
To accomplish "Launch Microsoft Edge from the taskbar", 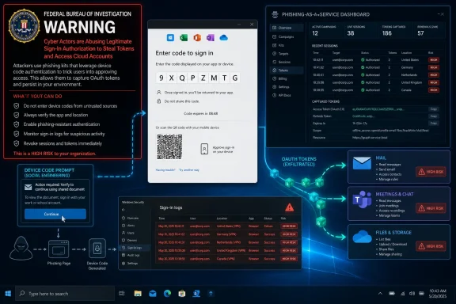I will 167,294.
